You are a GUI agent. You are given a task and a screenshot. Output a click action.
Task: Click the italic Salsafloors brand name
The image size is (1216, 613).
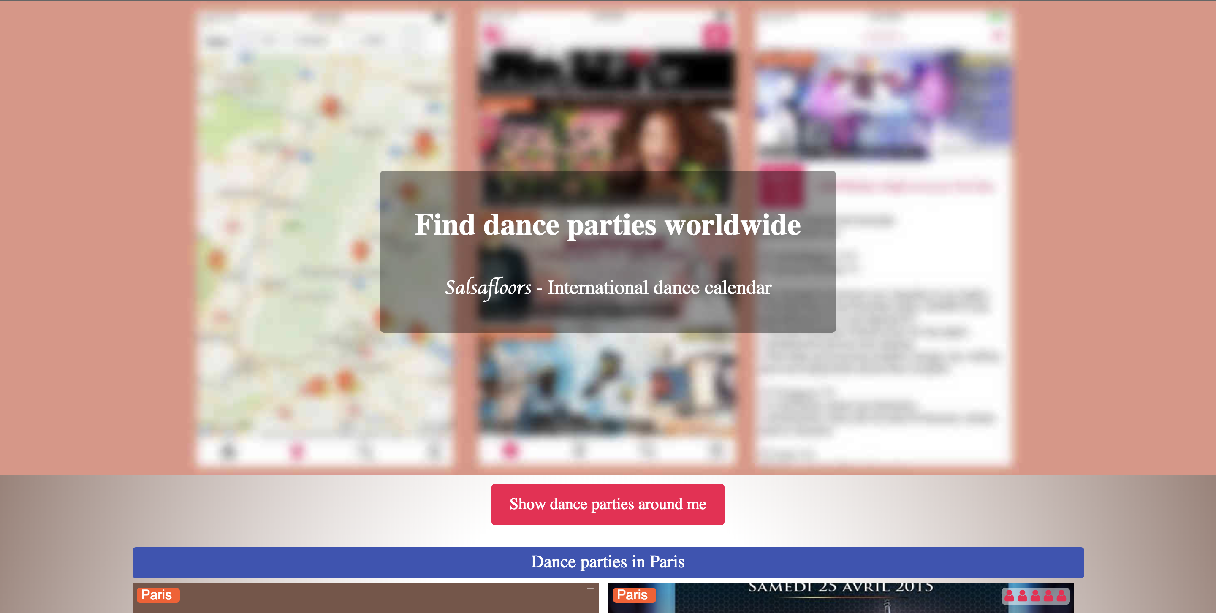pos(488,288)
